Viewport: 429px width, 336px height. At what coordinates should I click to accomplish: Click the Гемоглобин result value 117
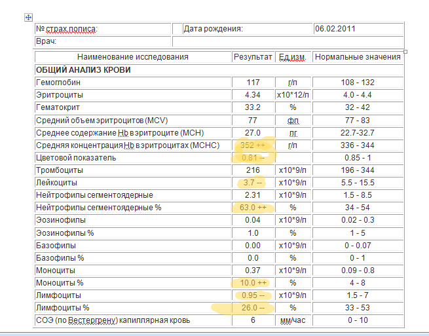tap(253, 83)
